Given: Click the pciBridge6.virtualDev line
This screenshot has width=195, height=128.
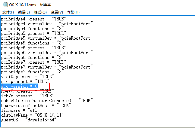Looking at the screenshot, I should point(47,53).
